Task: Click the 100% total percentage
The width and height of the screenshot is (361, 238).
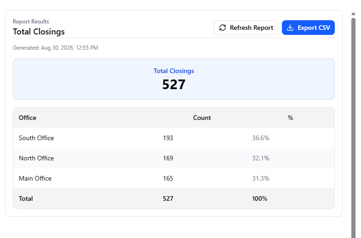Action: point(260,198)
